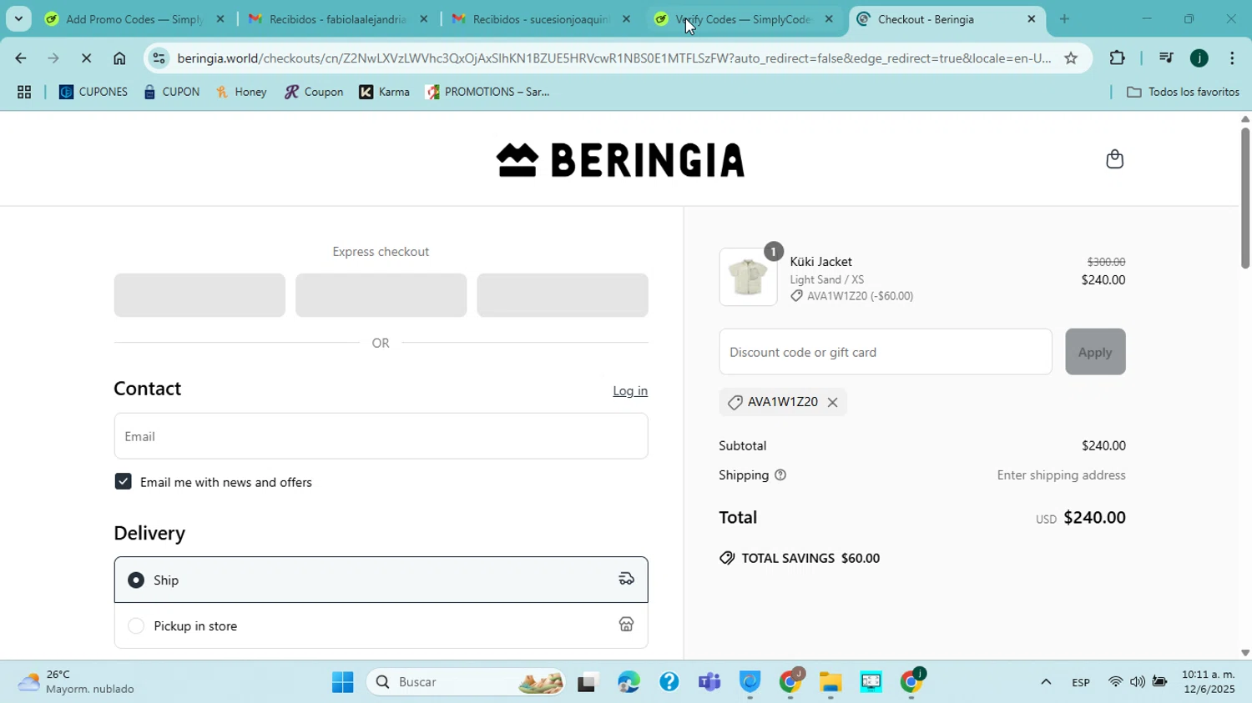Open the media control icon
1252x703 pixels.
[x=1166, y=58]
